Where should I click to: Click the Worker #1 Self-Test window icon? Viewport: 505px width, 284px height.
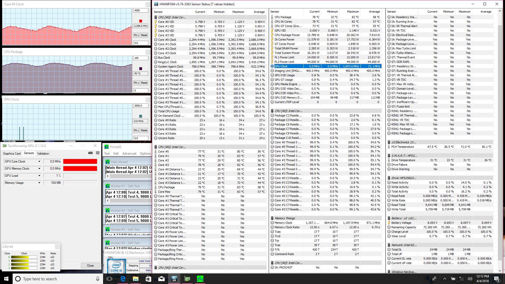pos(108,186)
